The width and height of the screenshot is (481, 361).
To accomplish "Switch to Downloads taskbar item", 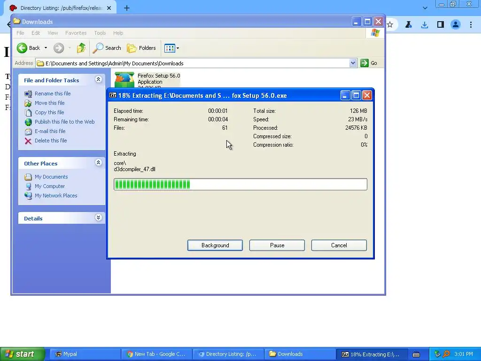I will click(x=300, y=354).
